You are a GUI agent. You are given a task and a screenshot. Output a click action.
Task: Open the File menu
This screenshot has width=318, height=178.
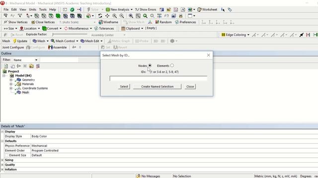point(6,9)
